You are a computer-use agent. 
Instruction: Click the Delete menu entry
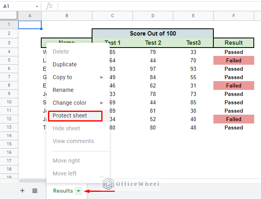click(78, 52)
